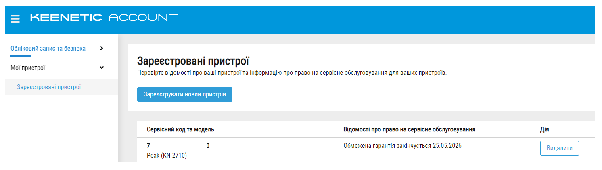This screenshot has height=170, width=602.
Task: Open Обліковий запис та безпека section
Action: pos(48,48)
